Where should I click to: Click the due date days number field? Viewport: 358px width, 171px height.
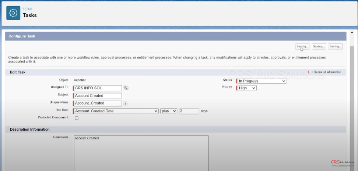pyautogui.click(x=189, y=111)
